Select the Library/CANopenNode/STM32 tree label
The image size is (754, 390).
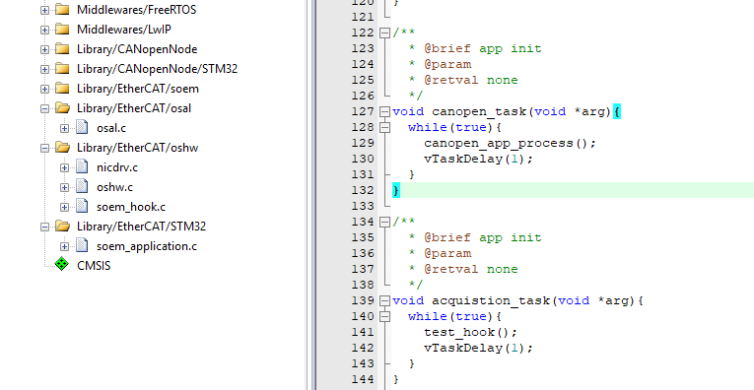[158, 69]
